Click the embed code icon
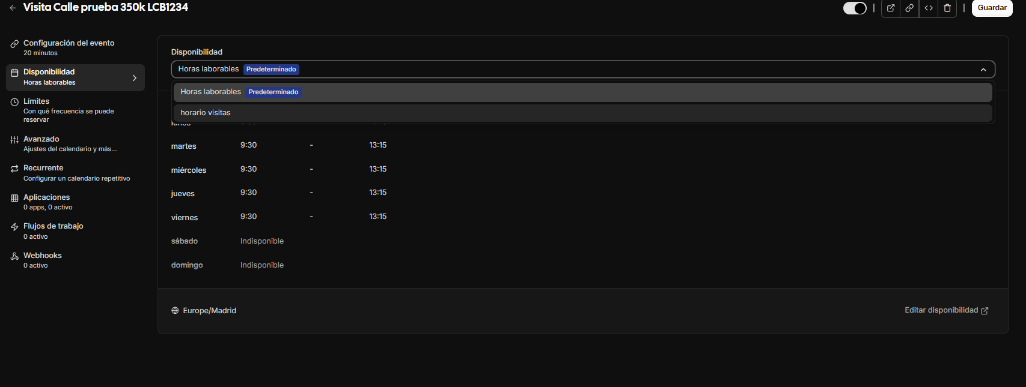Screen dimensions: 1026x387 click(x=929, y=8)
